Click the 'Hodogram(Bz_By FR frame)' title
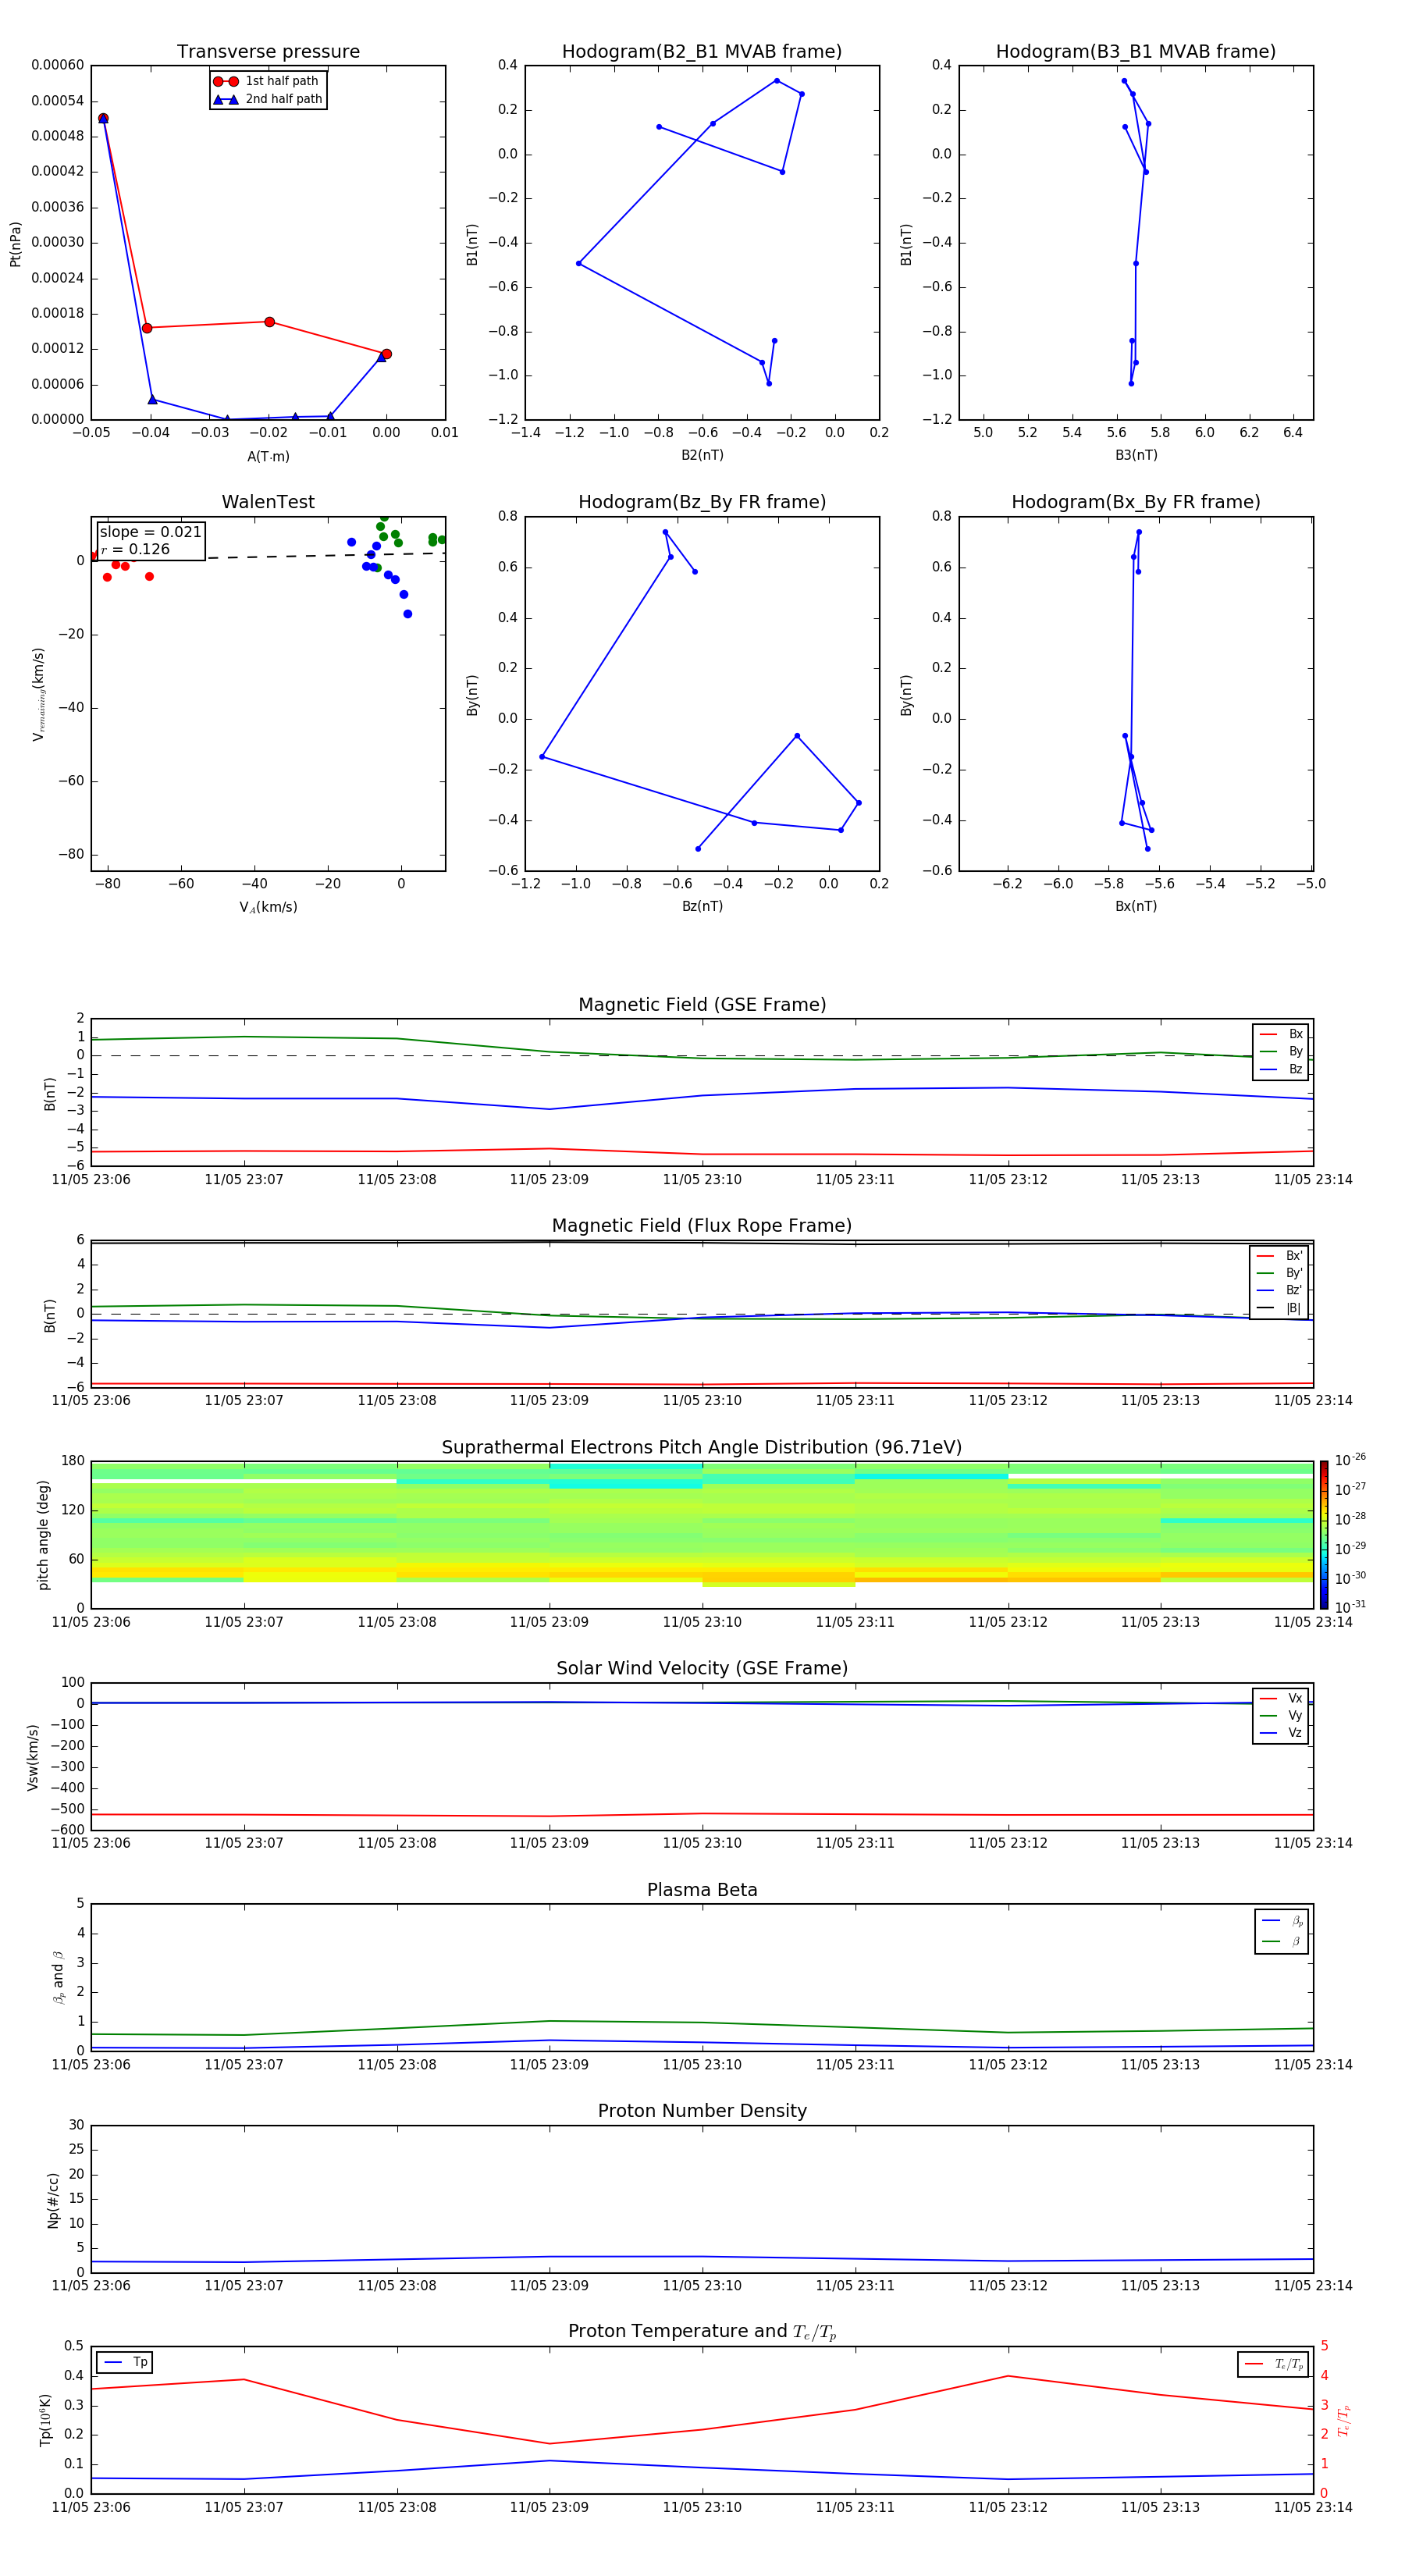This screenshot has width=1405, height=2576. coord(702,502)
